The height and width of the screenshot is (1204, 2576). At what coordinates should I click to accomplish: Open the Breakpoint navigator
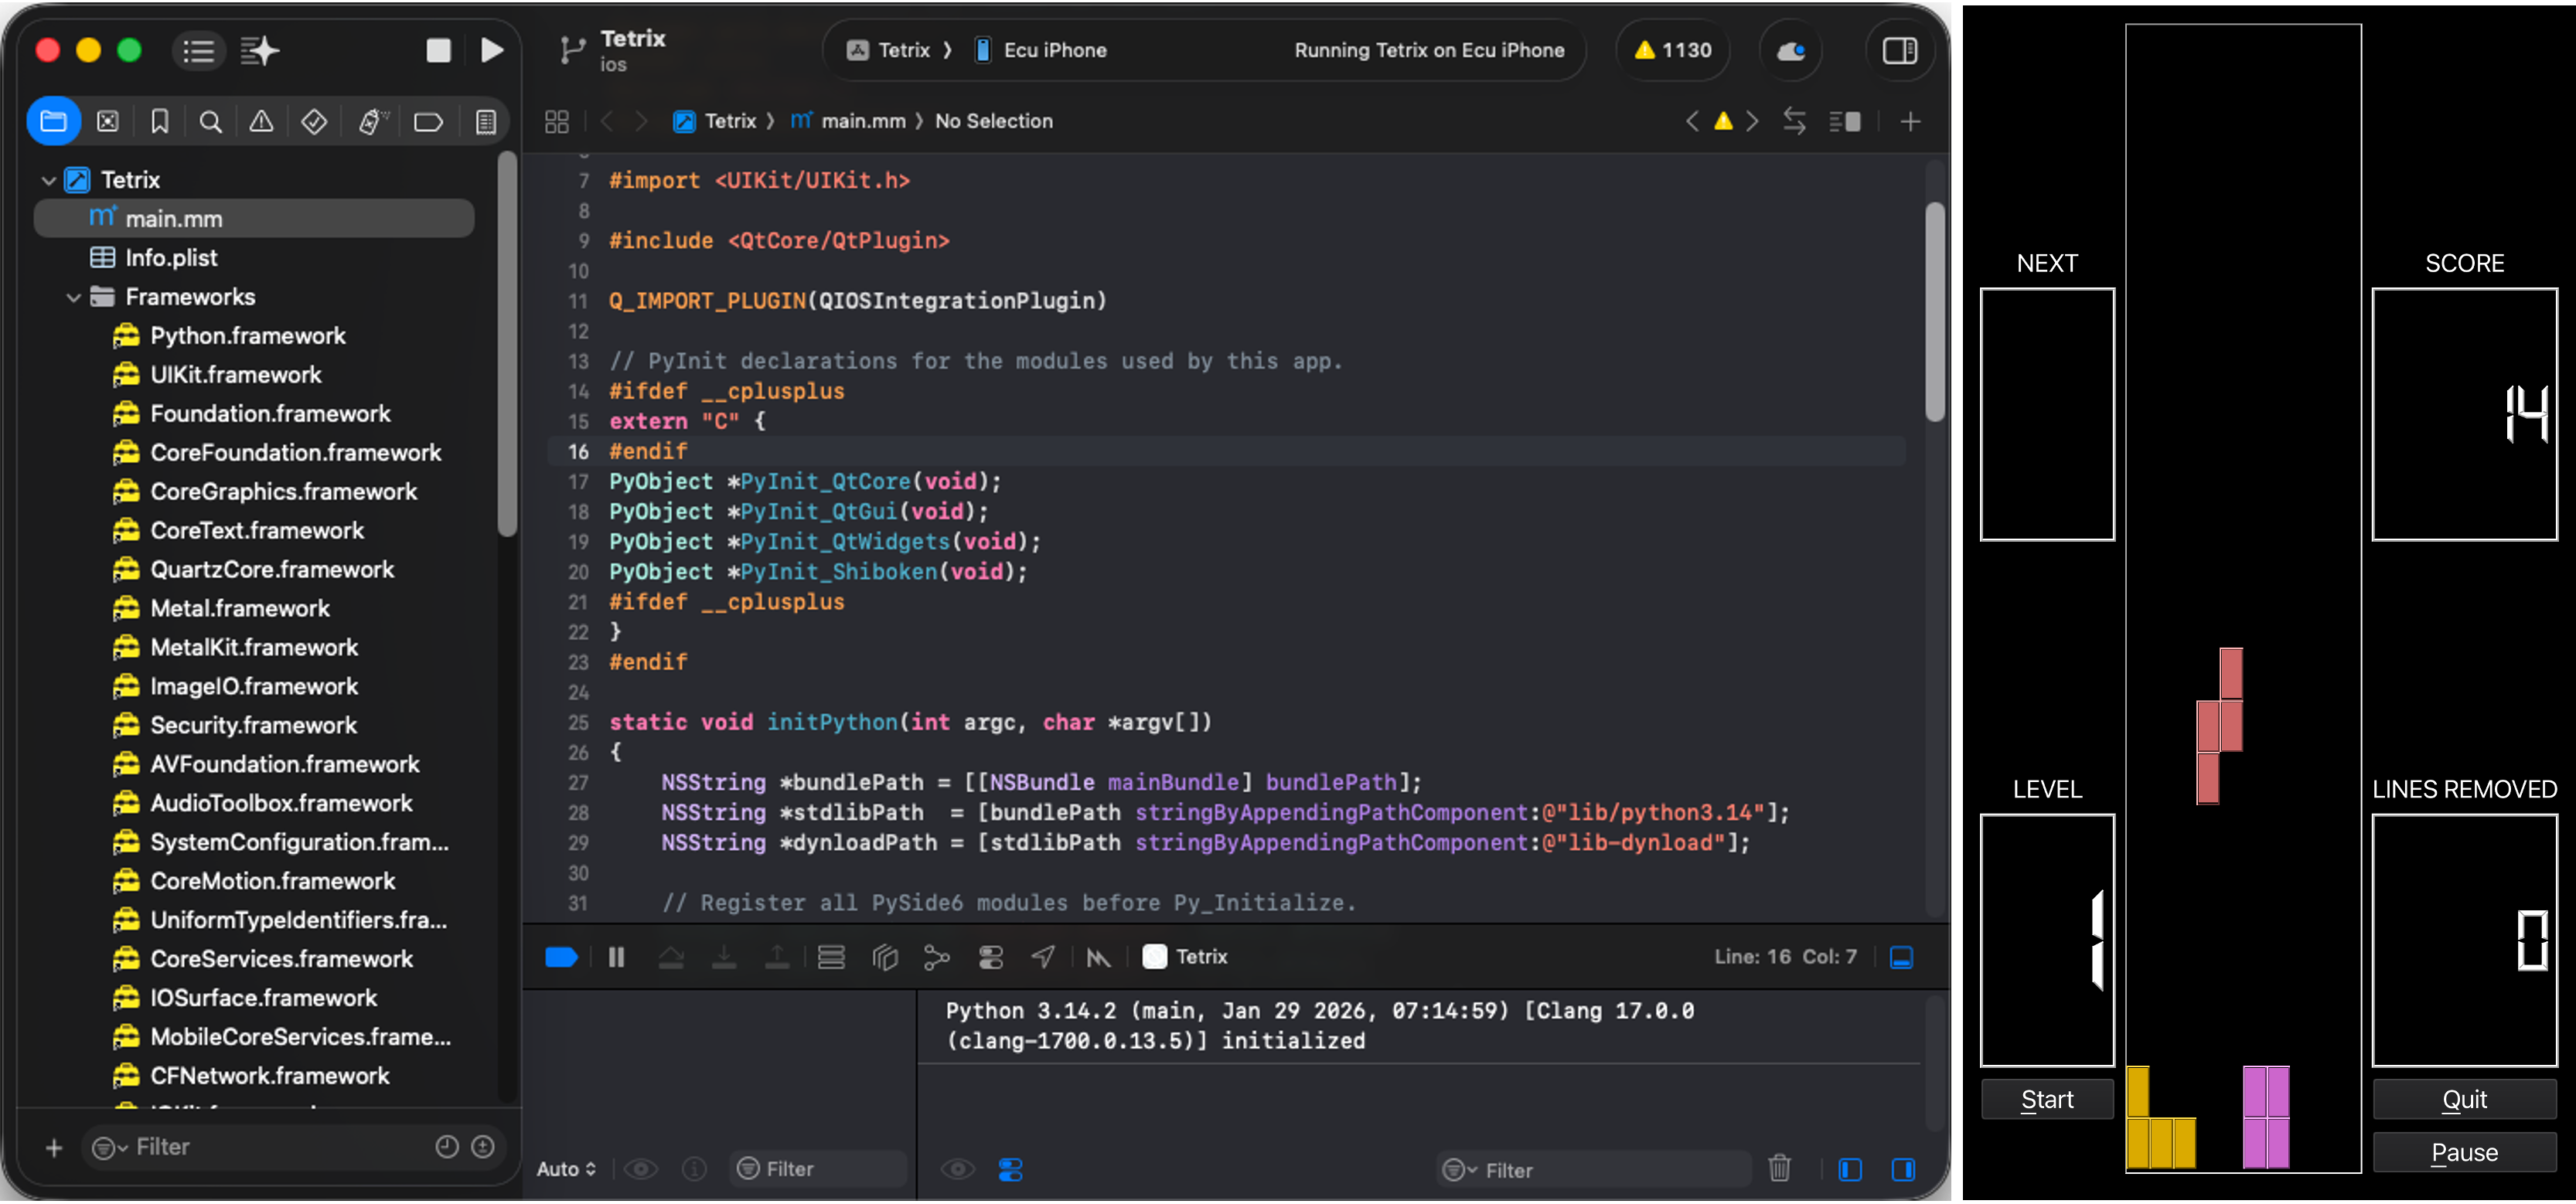point(428,122)
